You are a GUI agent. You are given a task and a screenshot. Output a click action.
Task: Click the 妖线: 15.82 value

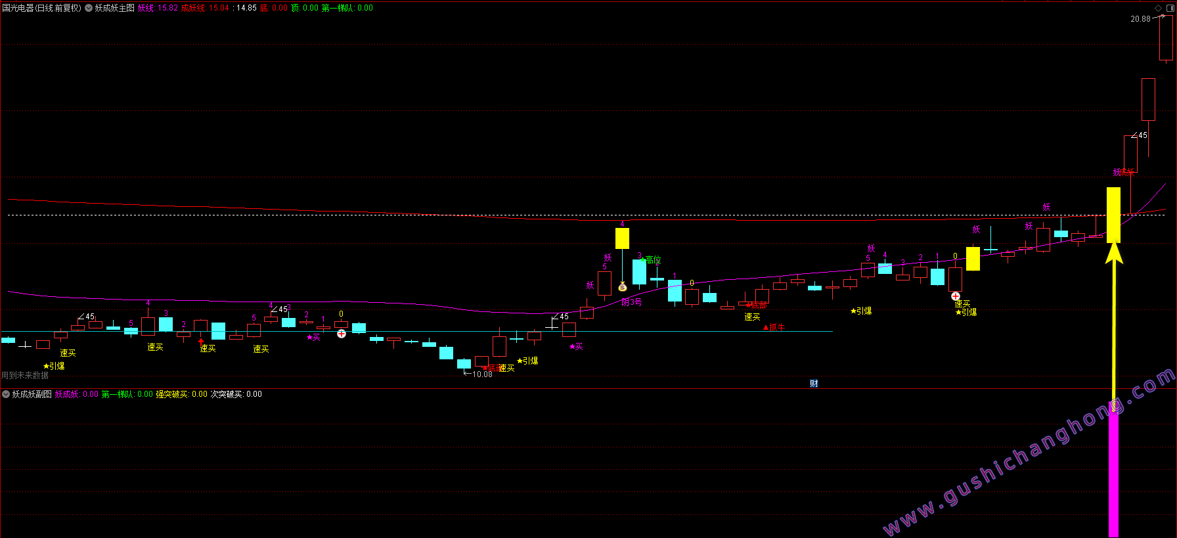pyautogui.click(x=158, y=8)
